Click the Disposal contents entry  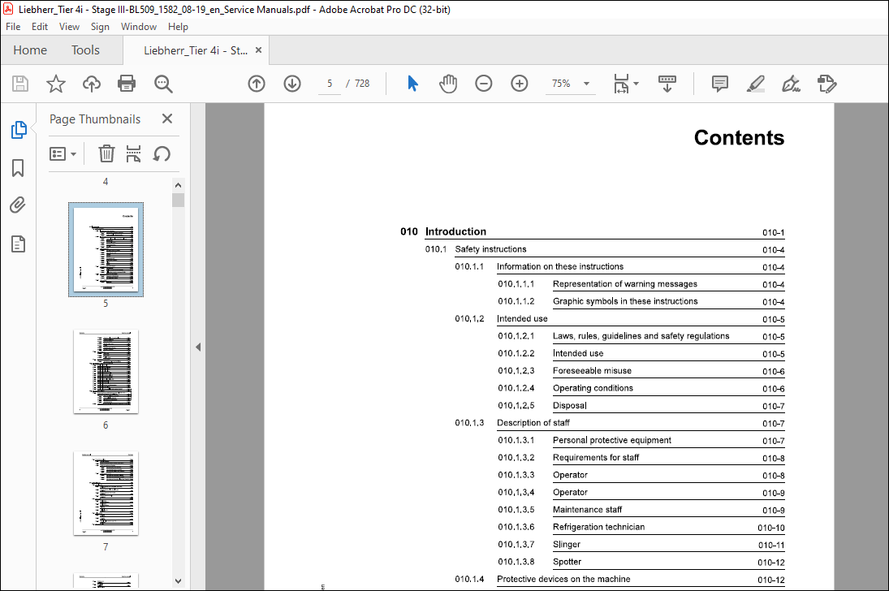point(641,406)
